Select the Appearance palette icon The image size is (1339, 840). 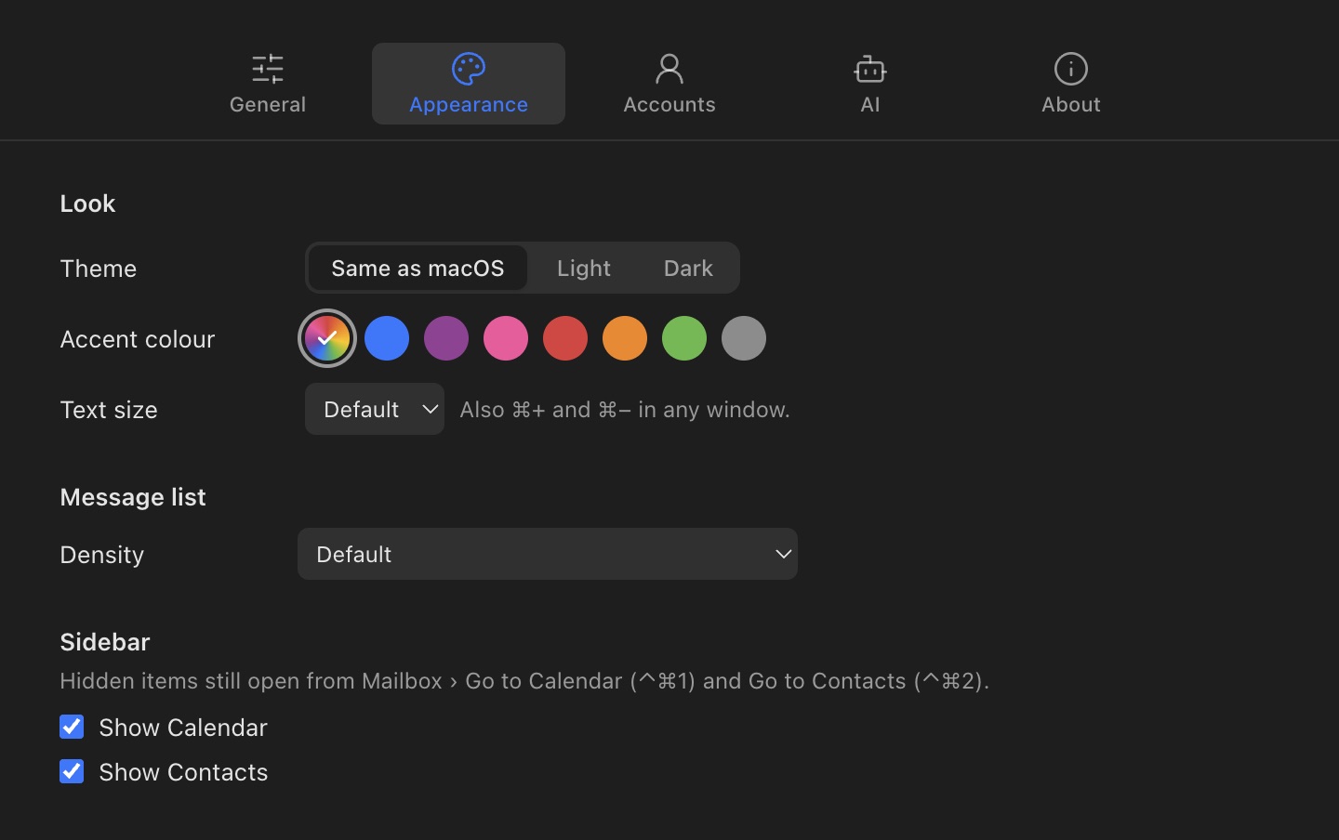point(469,69)
